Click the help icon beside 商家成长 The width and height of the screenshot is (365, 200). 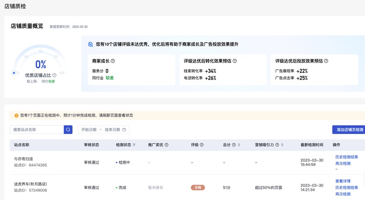[x=113, y=61]
